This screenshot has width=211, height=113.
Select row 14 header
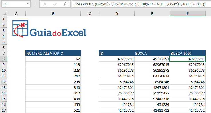pyautogui.click(x=4, y=93)
